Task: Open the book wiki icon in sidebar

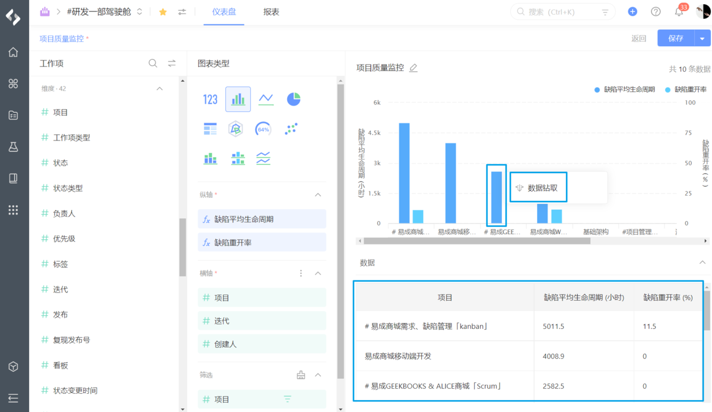Action: pyautogui.click(x=14, y=178)
